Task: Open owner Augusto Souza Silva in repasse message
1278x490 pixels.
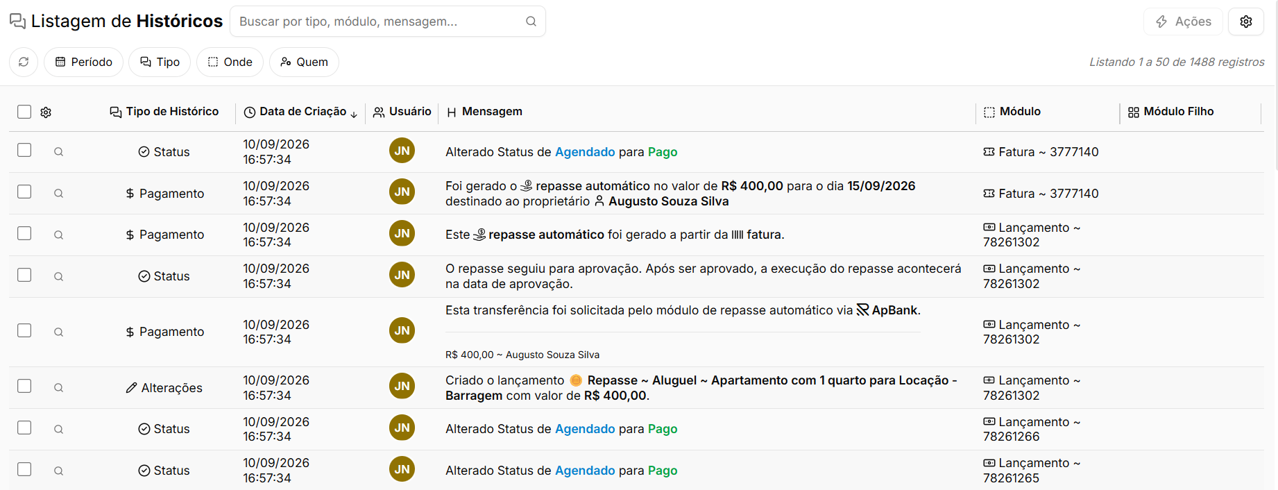Action: pyautogui.click(x=662, y=201)
